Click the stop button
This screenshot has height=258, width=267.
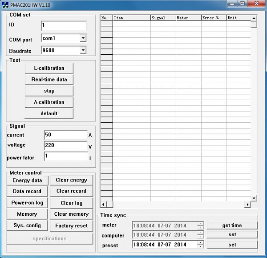tap(49, 91)
